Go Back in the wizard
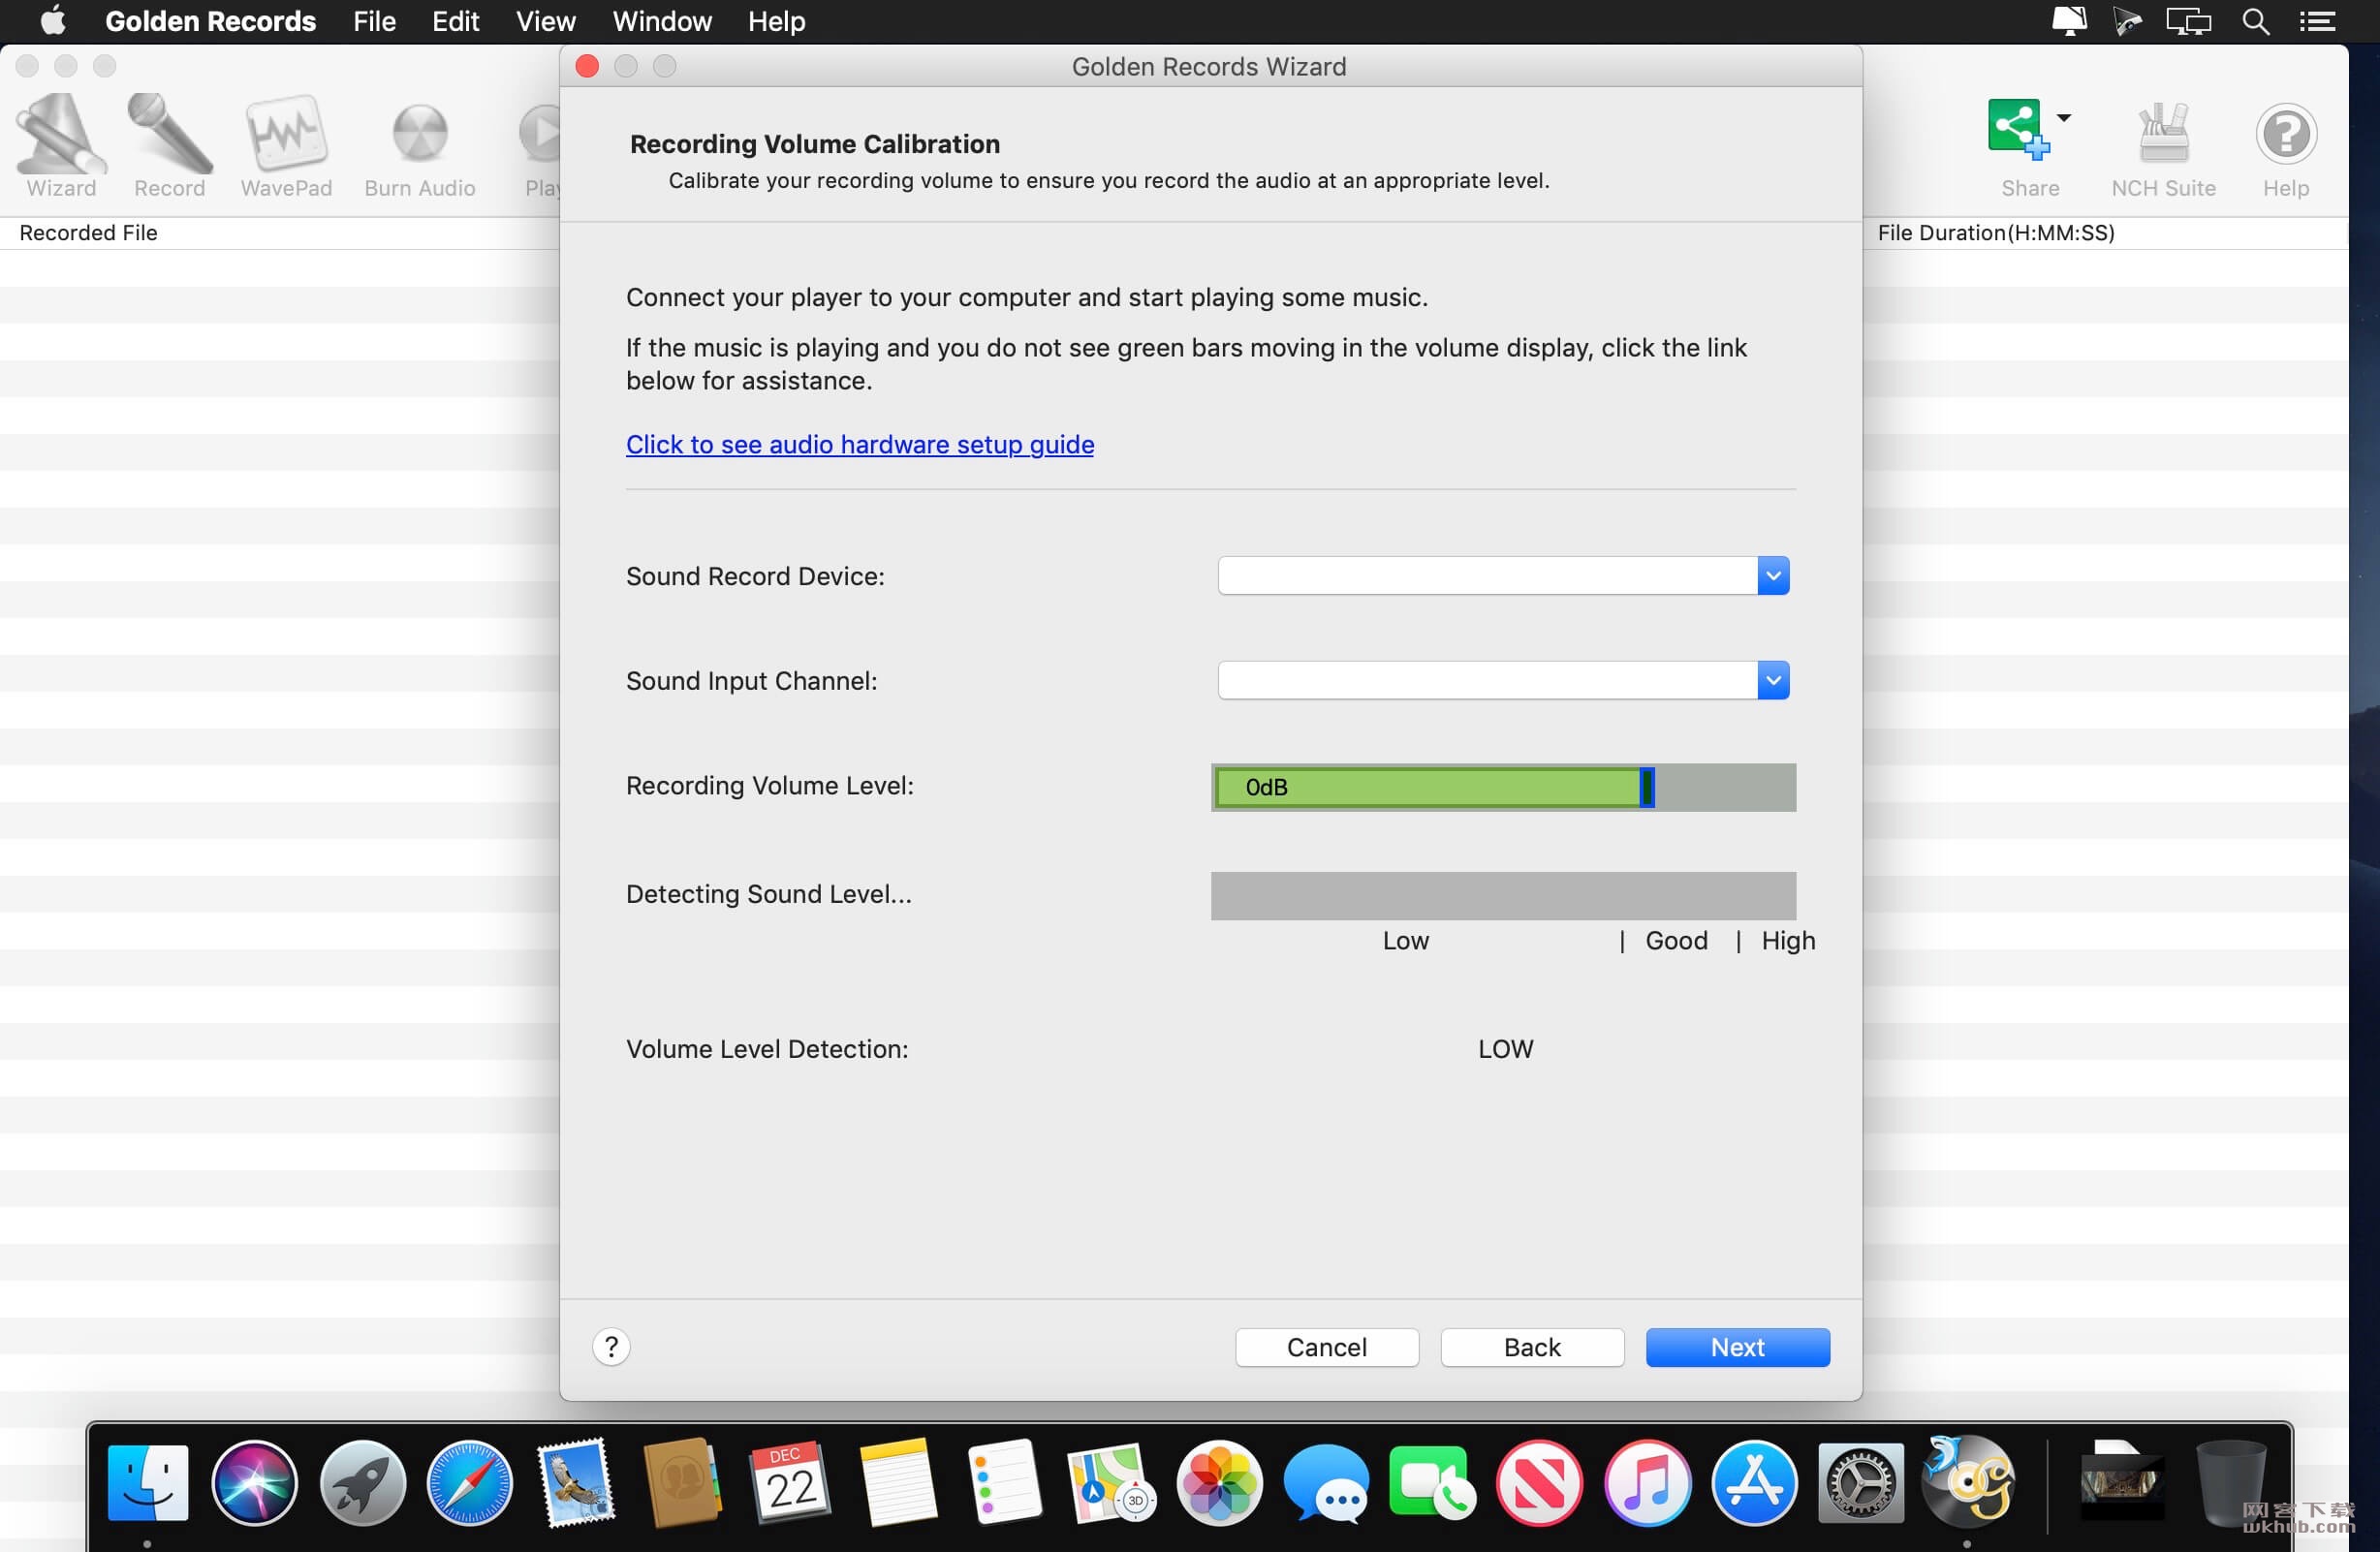The height and width of the screenshot is (1552, 2380). pyautogui.click(x=1532, y=1346)
